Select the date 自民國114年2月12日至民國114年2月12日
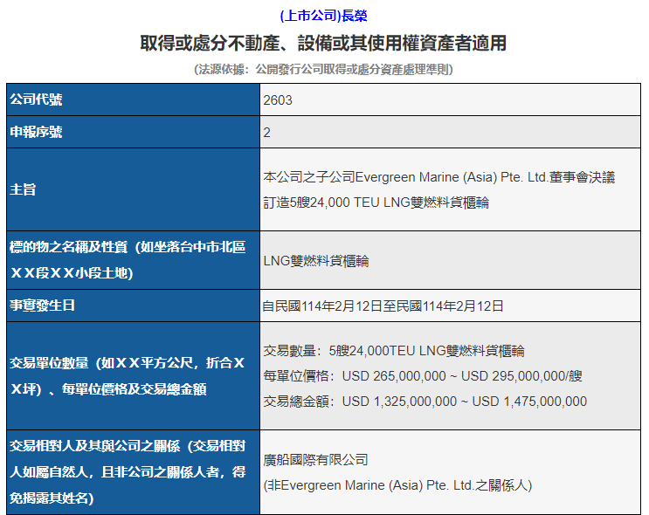Image resolution: width=649 pixels, height=515 pixels. point(383,306)
